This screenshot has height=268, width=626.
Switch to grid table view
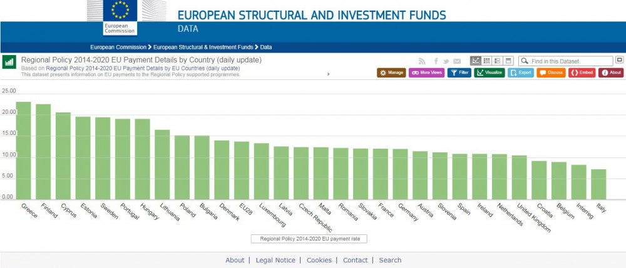coord(486,61)
